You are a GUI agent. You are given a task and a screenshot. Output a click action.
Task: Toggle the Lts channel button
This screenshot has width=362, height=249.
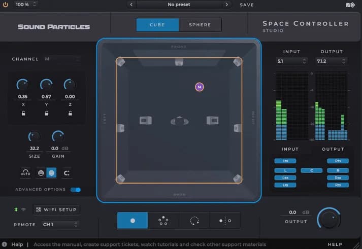(285, 161)
